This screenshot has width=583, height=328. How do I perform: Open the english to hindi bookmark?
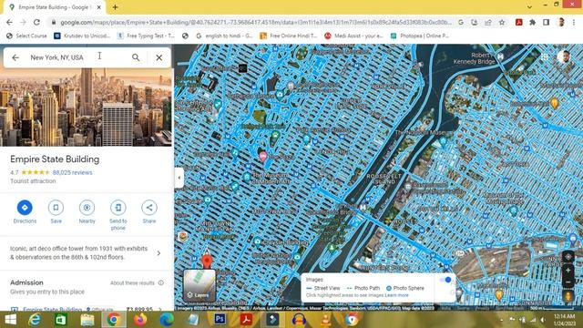pos(224,36)
